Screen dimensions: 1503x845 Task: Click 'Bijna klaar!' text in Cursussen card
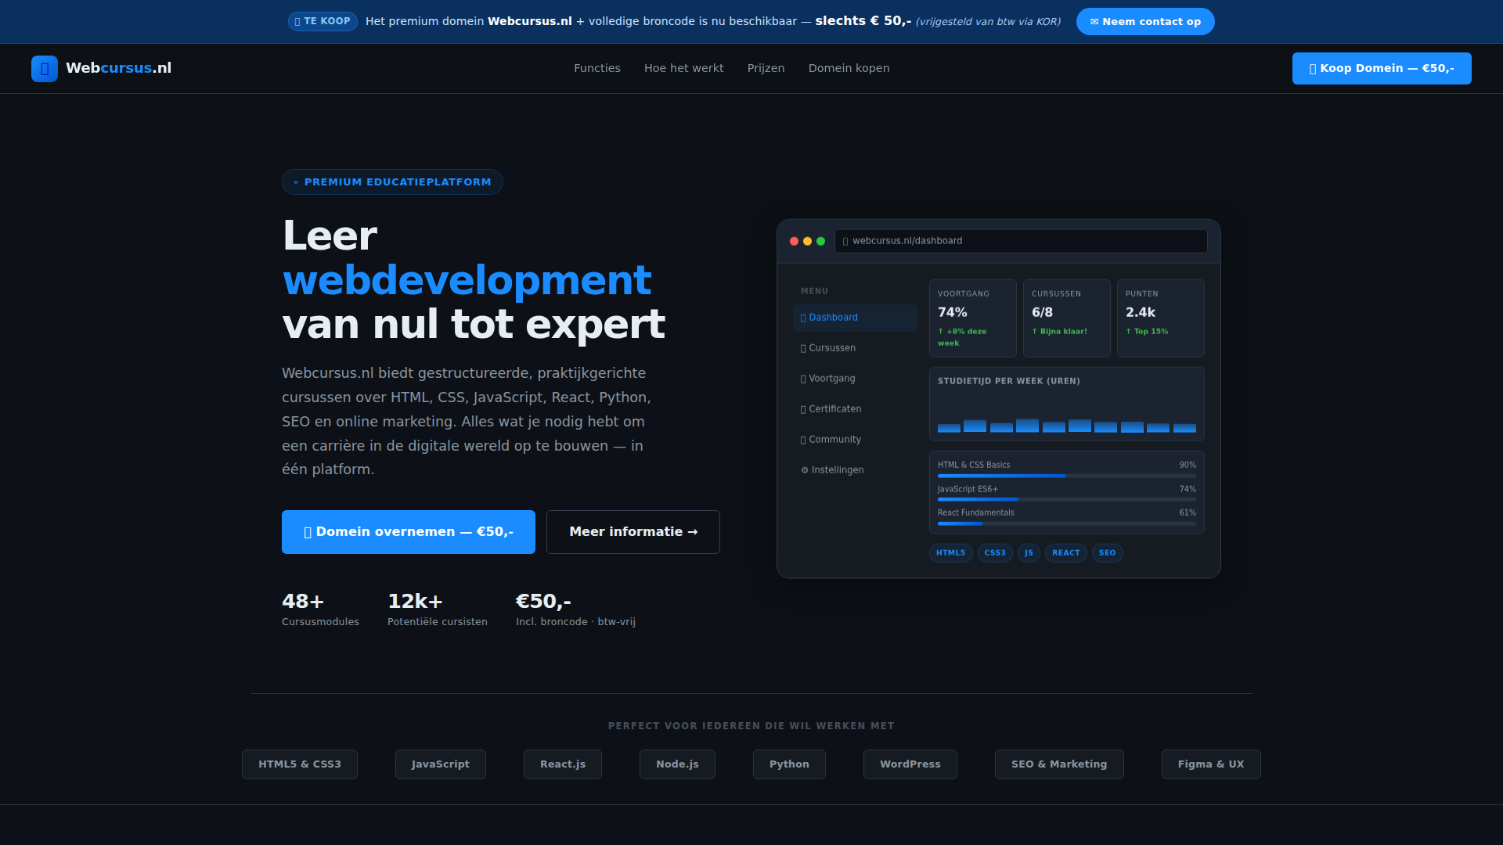click(1064, 332)
